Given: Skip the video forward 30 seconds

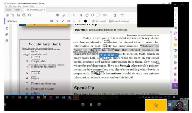Looking at the screenshot, I should click(99, 105).
